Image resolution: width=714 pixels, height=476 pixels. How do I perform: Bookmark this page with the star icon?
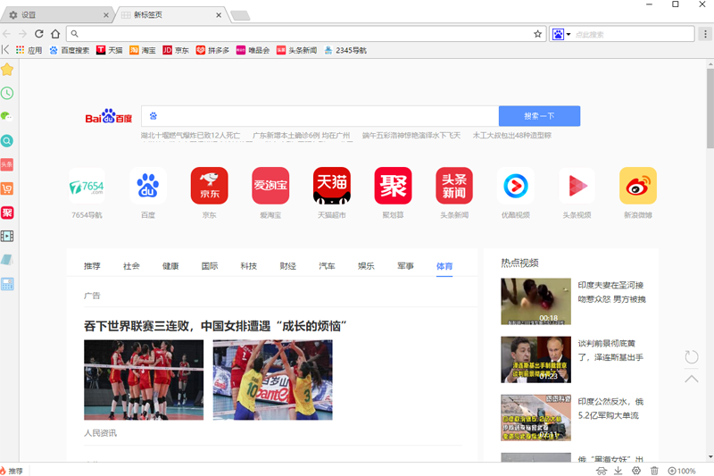pos(538,34)
